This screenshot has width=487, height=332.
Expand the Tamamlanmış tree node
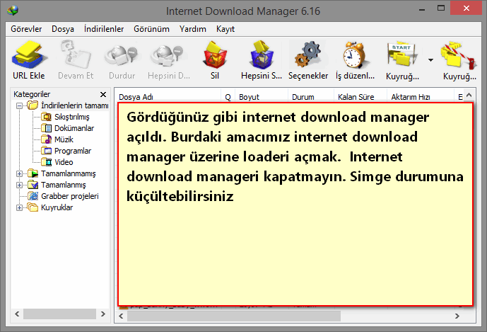(x=19, y=185)
